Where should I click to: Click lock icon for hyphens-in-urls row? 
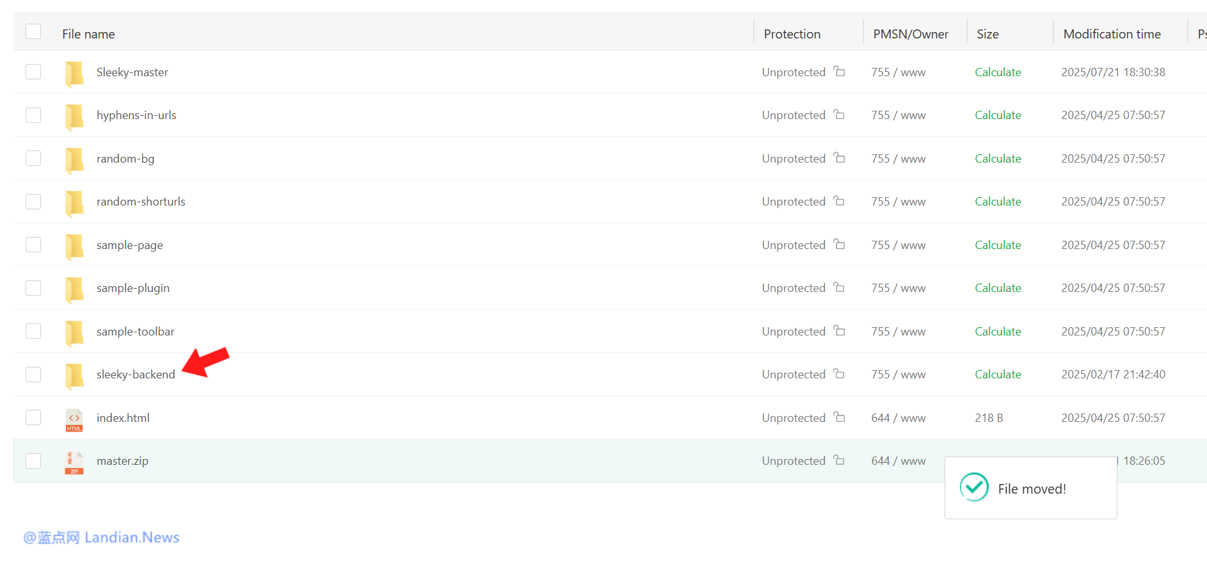point(839,115)
